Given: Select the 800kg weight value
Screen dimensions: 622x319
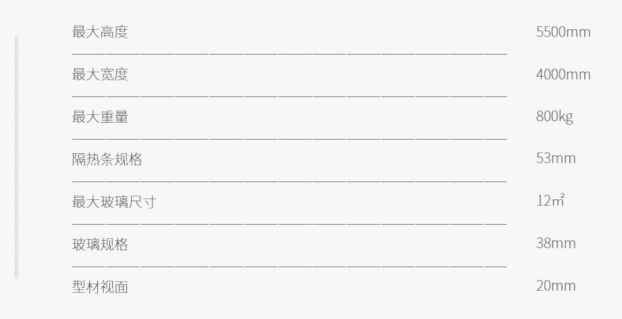Looking at the screenshot, I should (555, 117).
